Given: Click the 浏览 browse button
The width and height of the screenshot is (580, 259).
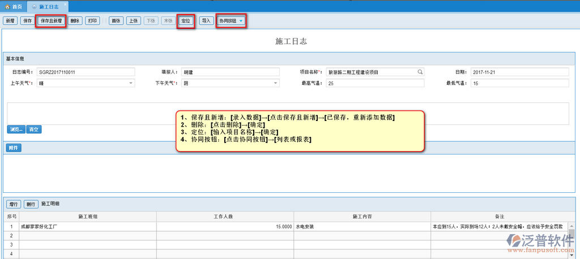Looking at the screenshot, I should point(16,129).
